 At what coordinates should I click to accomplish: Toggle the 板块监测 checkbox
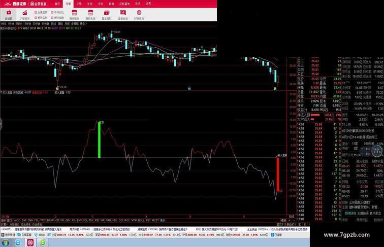(x=36, y=18)
